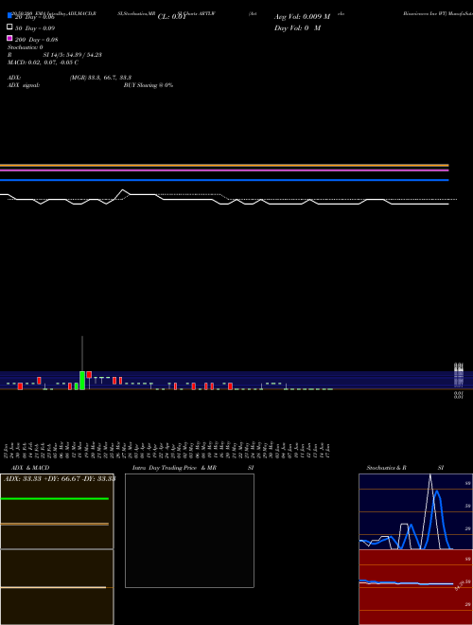Viewport: 473px width, 625px height.
Task: Click the 'ADX signal:' label
Action: click(24, 85)
